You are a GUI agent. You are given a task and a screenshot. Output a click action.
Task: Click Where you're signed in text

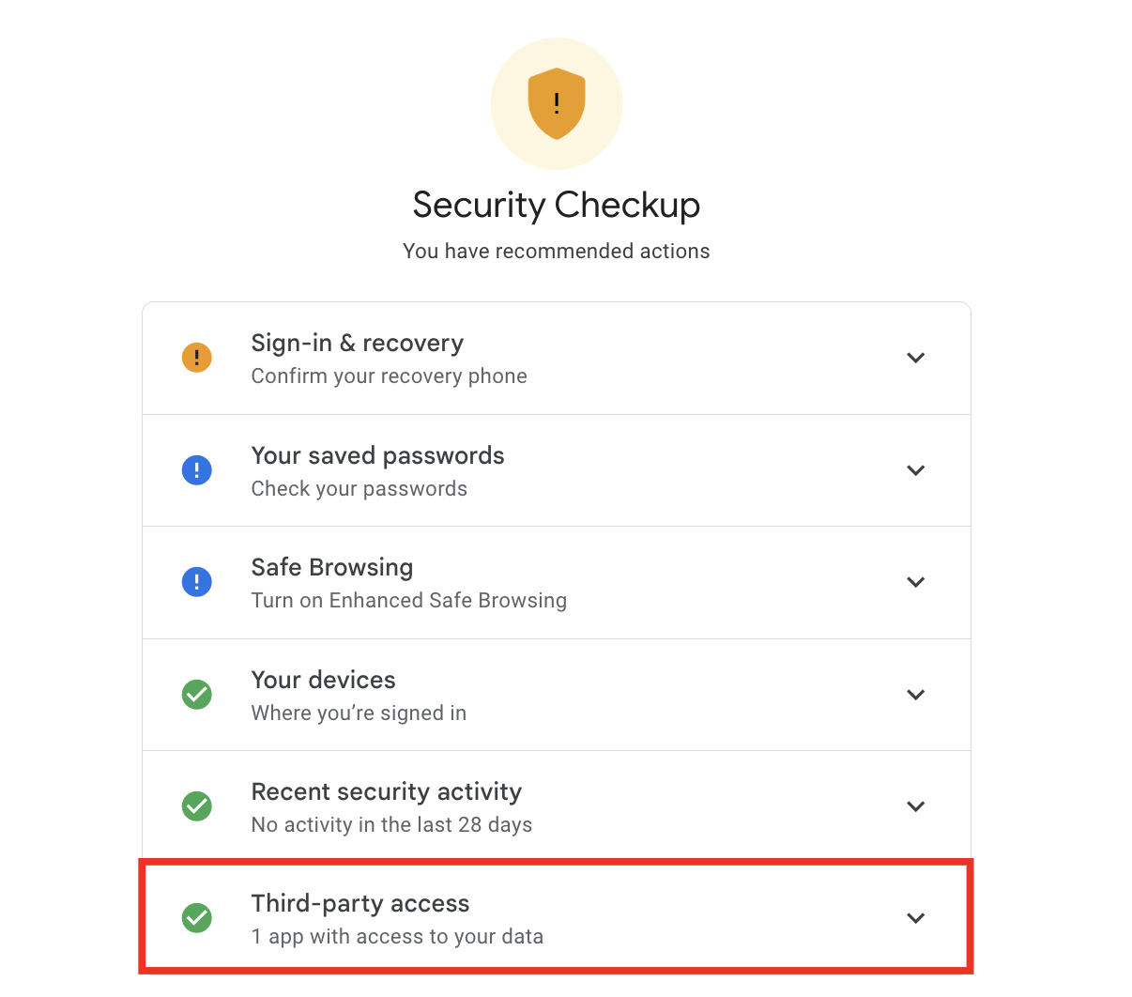(x=359, y=713)
